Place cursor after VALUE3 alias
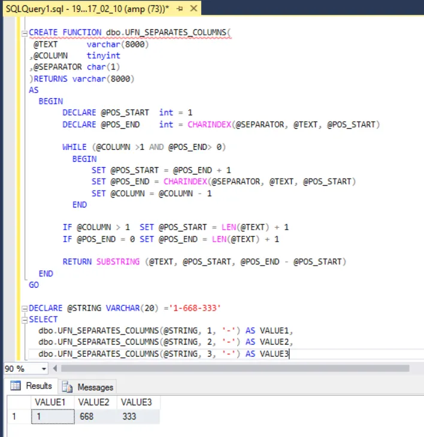The image size is (424, 437). 289,354
